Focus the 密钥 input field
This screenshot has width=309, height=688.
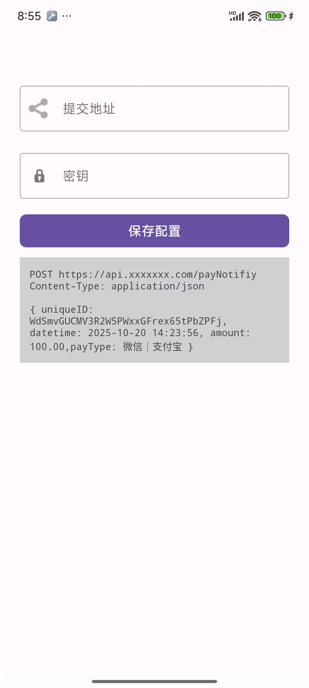(x=154, y=176)
